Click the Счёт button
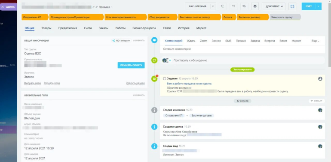Image resolution: width=331 pixels, height=162 pixels. [x=309, y=6]
